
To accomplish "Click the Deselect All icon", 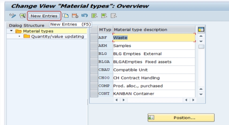I will 113,16.
